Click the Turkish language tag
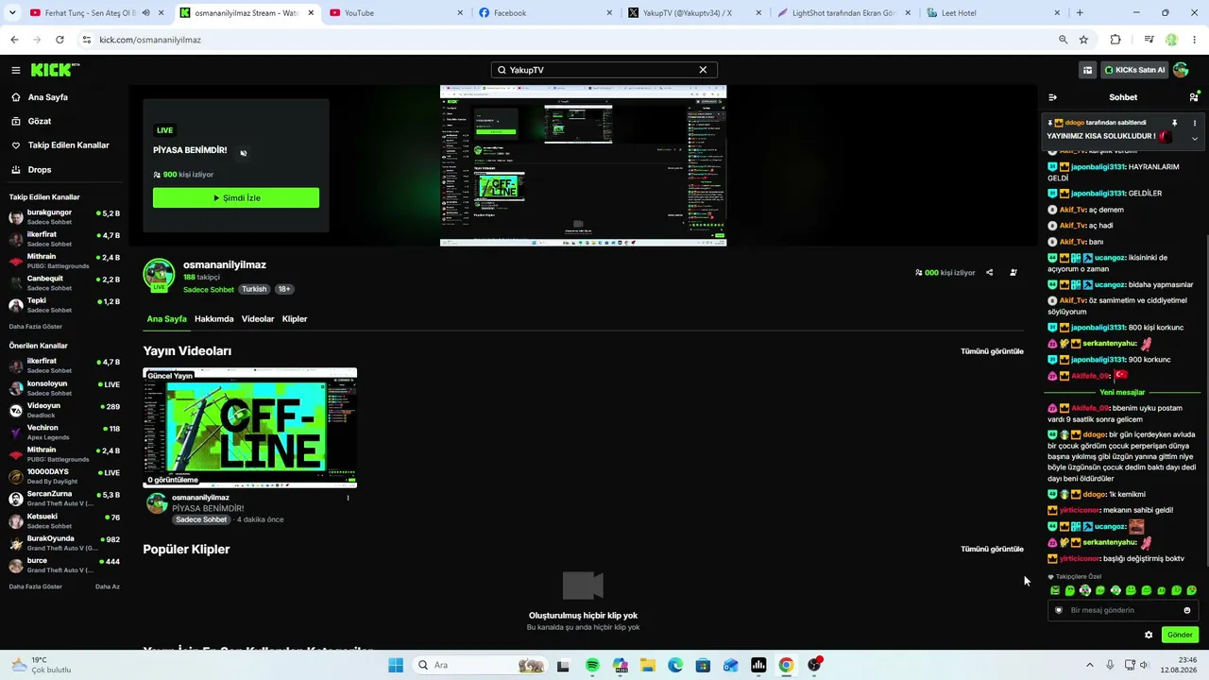 254,289
